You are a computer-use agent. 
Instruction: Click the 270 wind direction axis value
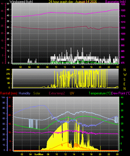point(8,74)
